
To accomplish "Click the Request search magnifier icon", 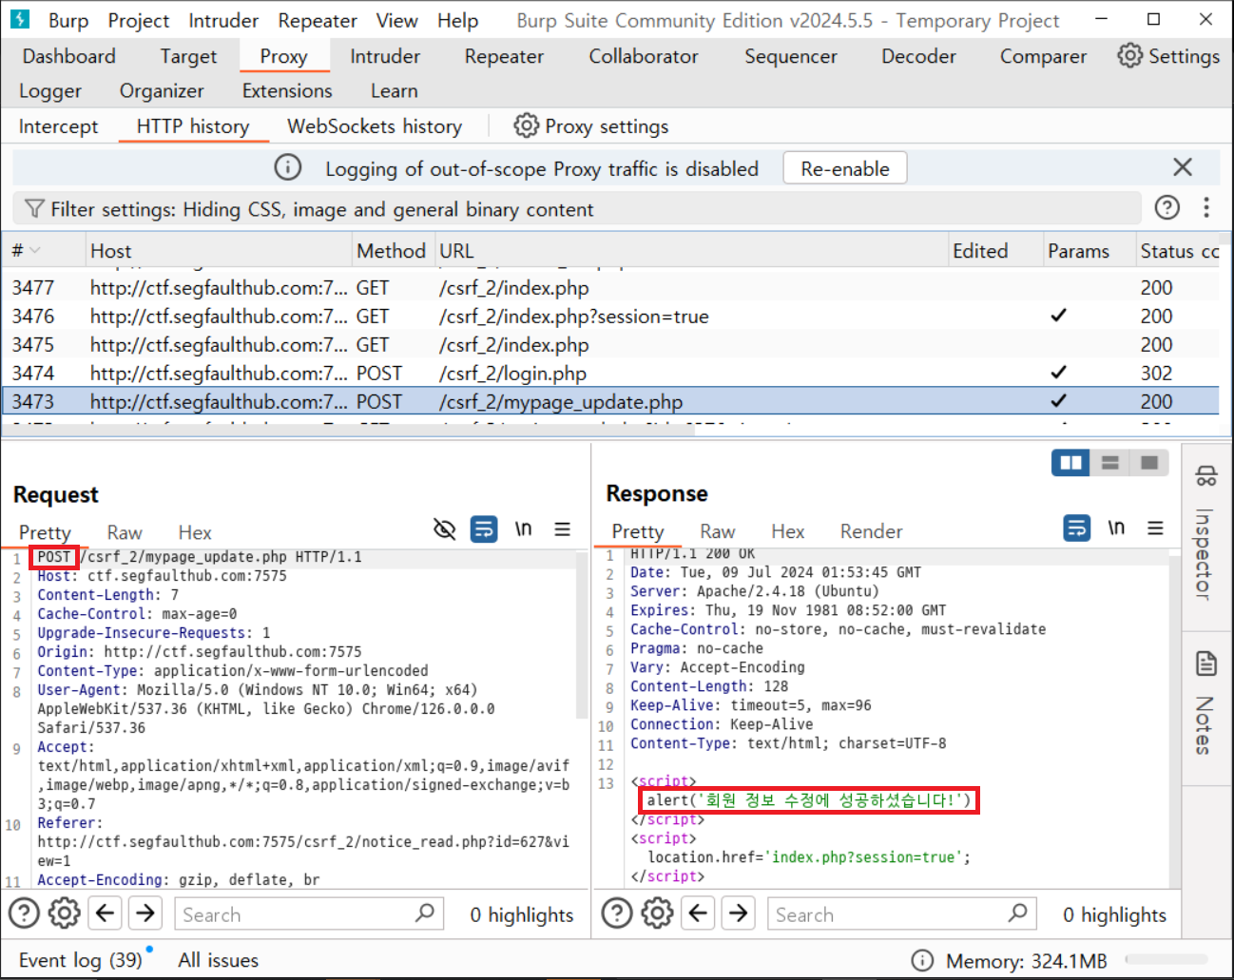I will [425, 913].
